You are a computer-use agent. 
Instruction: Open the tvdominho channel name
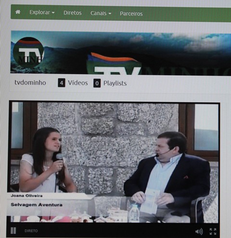pyautogui.click(x=30, y=83)
